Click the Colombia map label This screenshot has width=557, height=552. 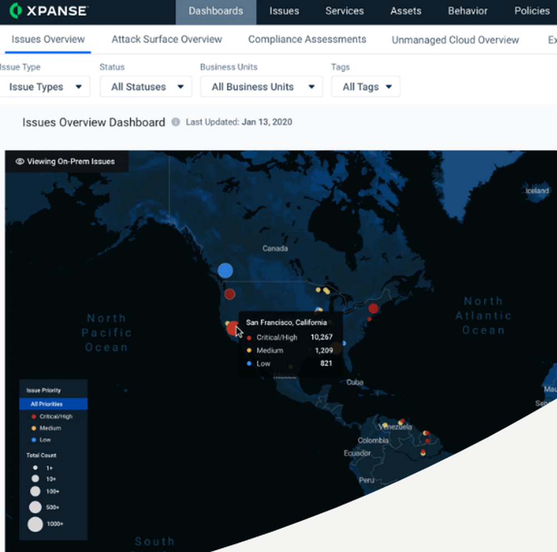point(373,441)
